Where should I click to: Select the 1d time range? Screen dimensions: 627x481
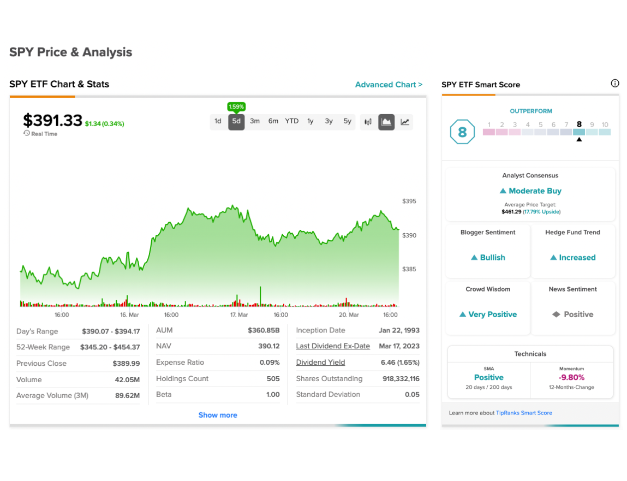[x=218, y=121]
